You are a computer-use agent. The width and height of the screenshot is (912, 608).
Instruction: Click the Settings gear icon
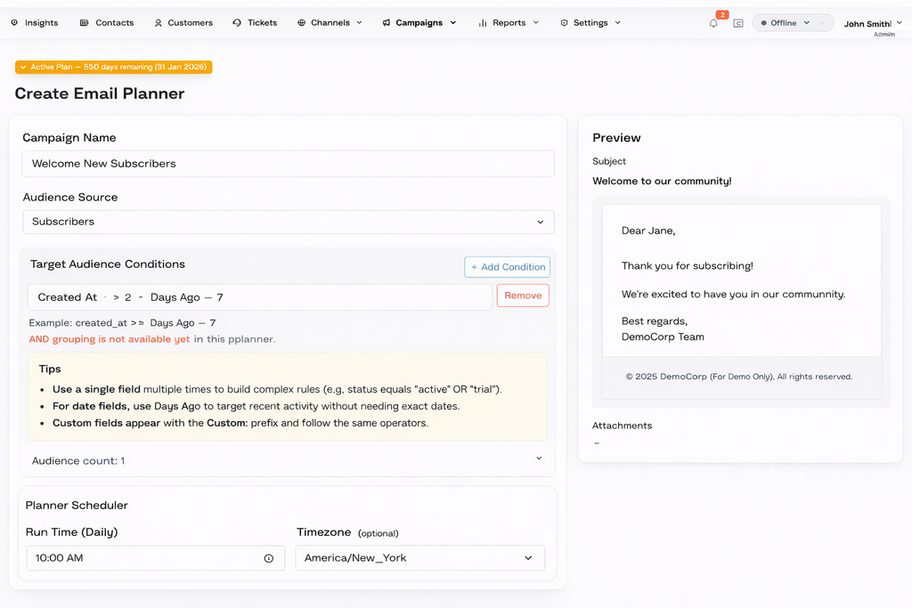564,23
